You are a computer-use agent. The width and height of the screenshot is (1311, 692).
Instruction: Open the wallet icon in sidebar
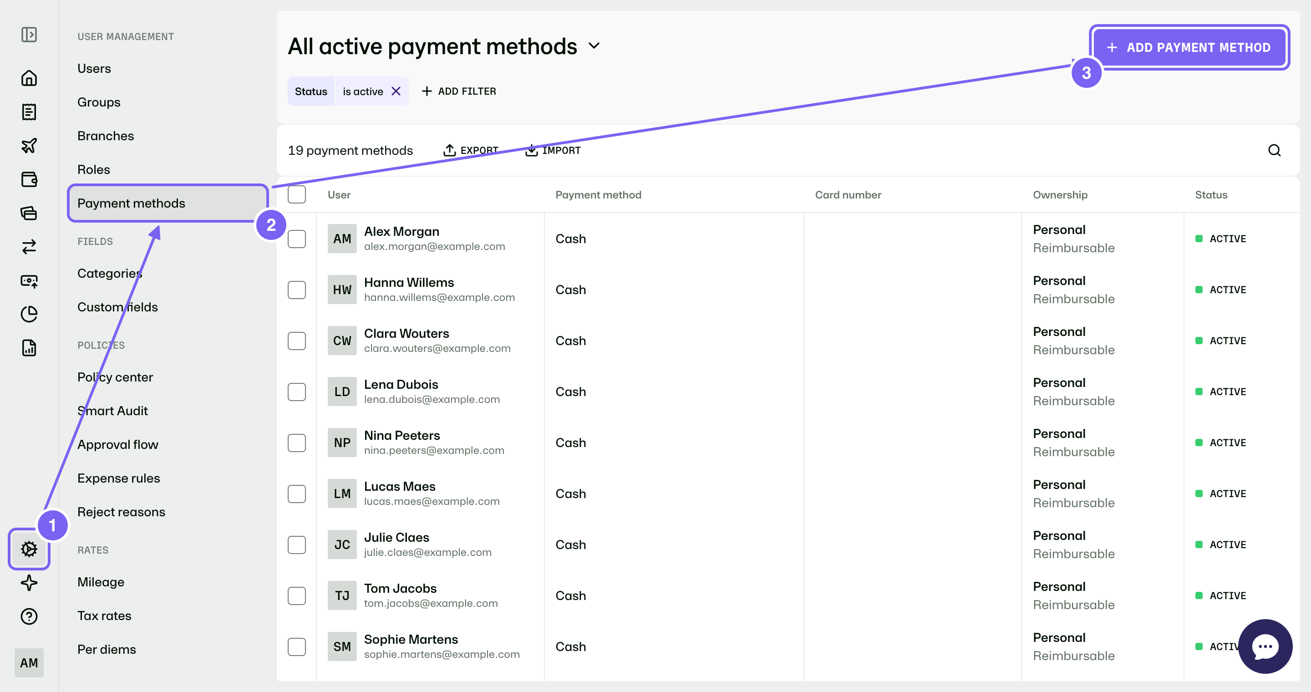click(x=29, y=179)
